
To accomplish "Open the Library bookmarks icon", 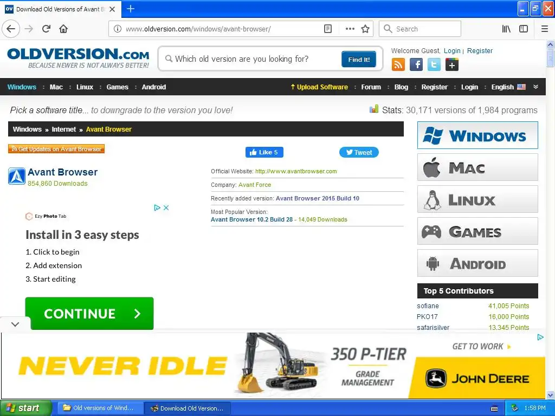I will [x=506, y=29].
